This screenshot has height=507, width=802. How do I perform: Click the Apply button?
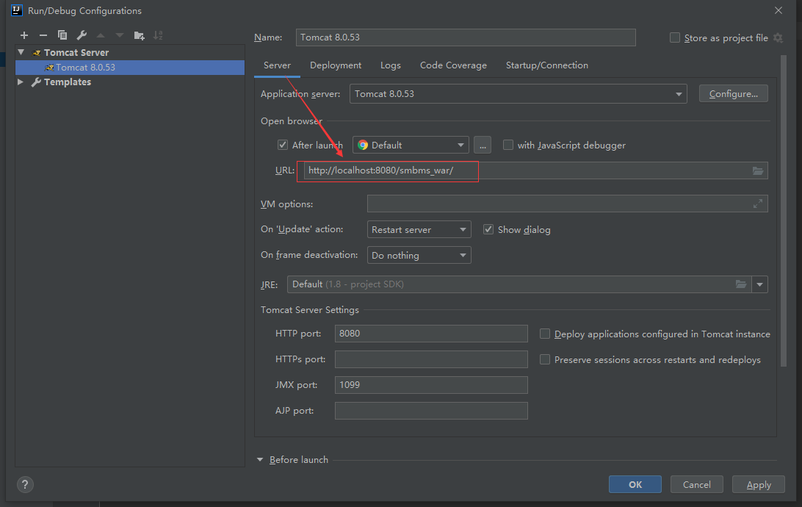tap(759, 484)
